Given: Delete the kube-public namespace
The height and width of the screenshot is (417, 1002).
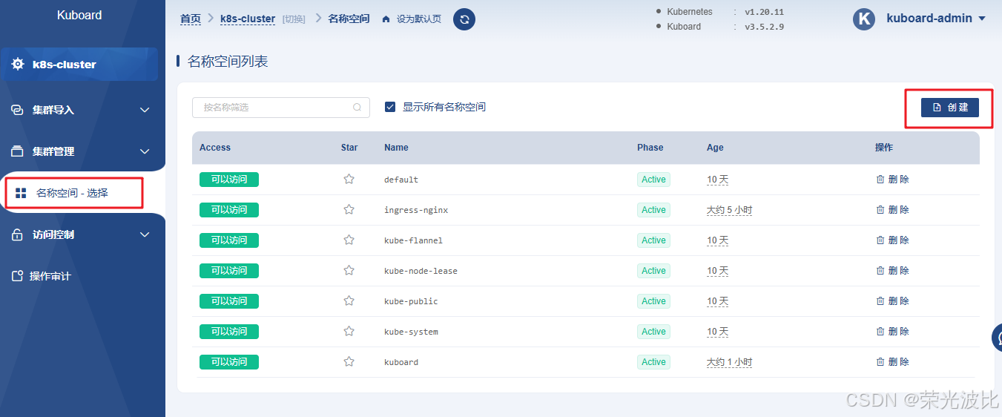Looking at the screenshot, I should [x=892, y=301].
